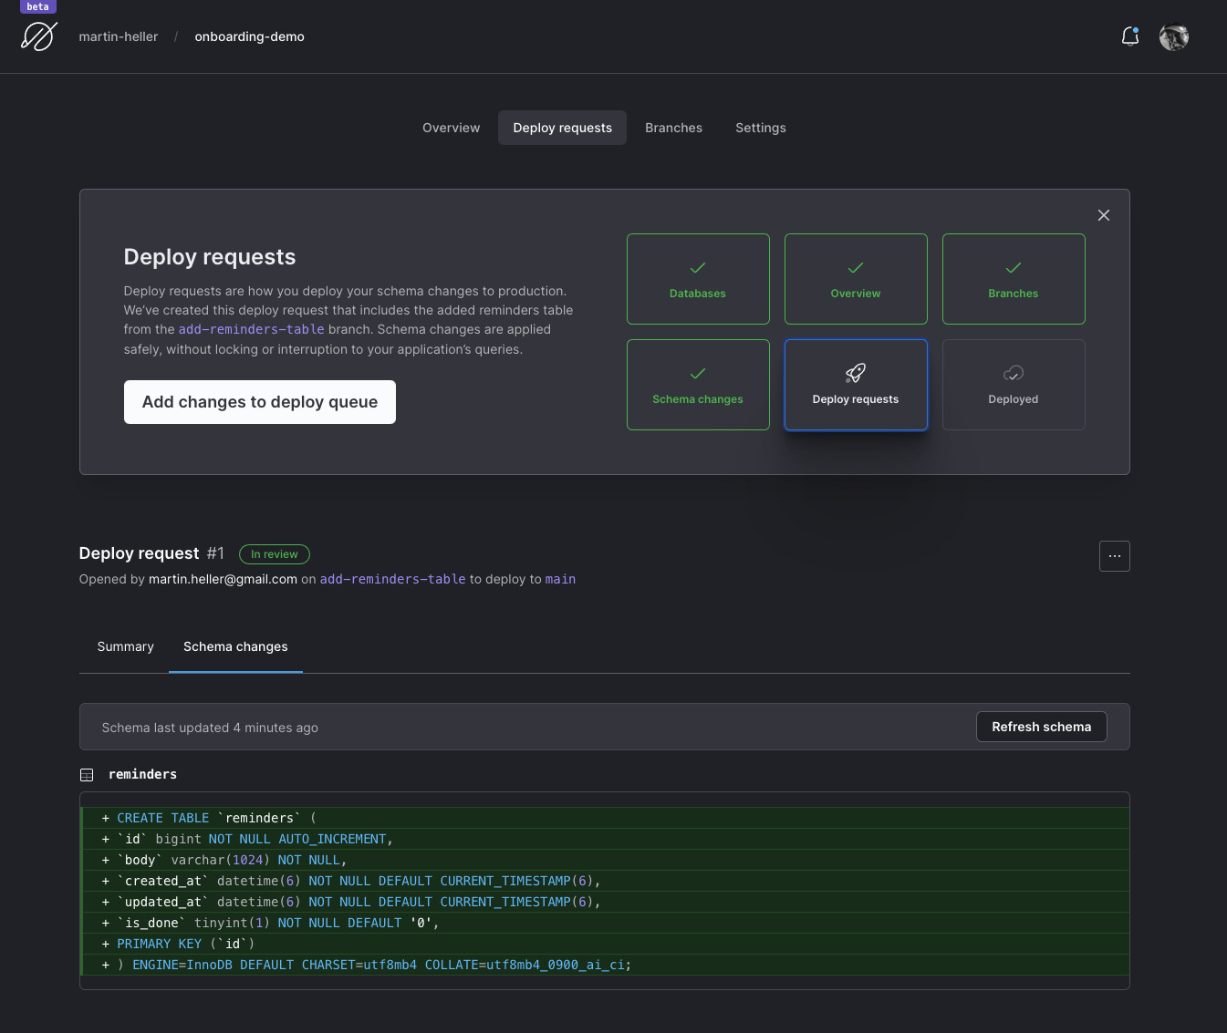Select the Schema changes step card

point(698,385)
